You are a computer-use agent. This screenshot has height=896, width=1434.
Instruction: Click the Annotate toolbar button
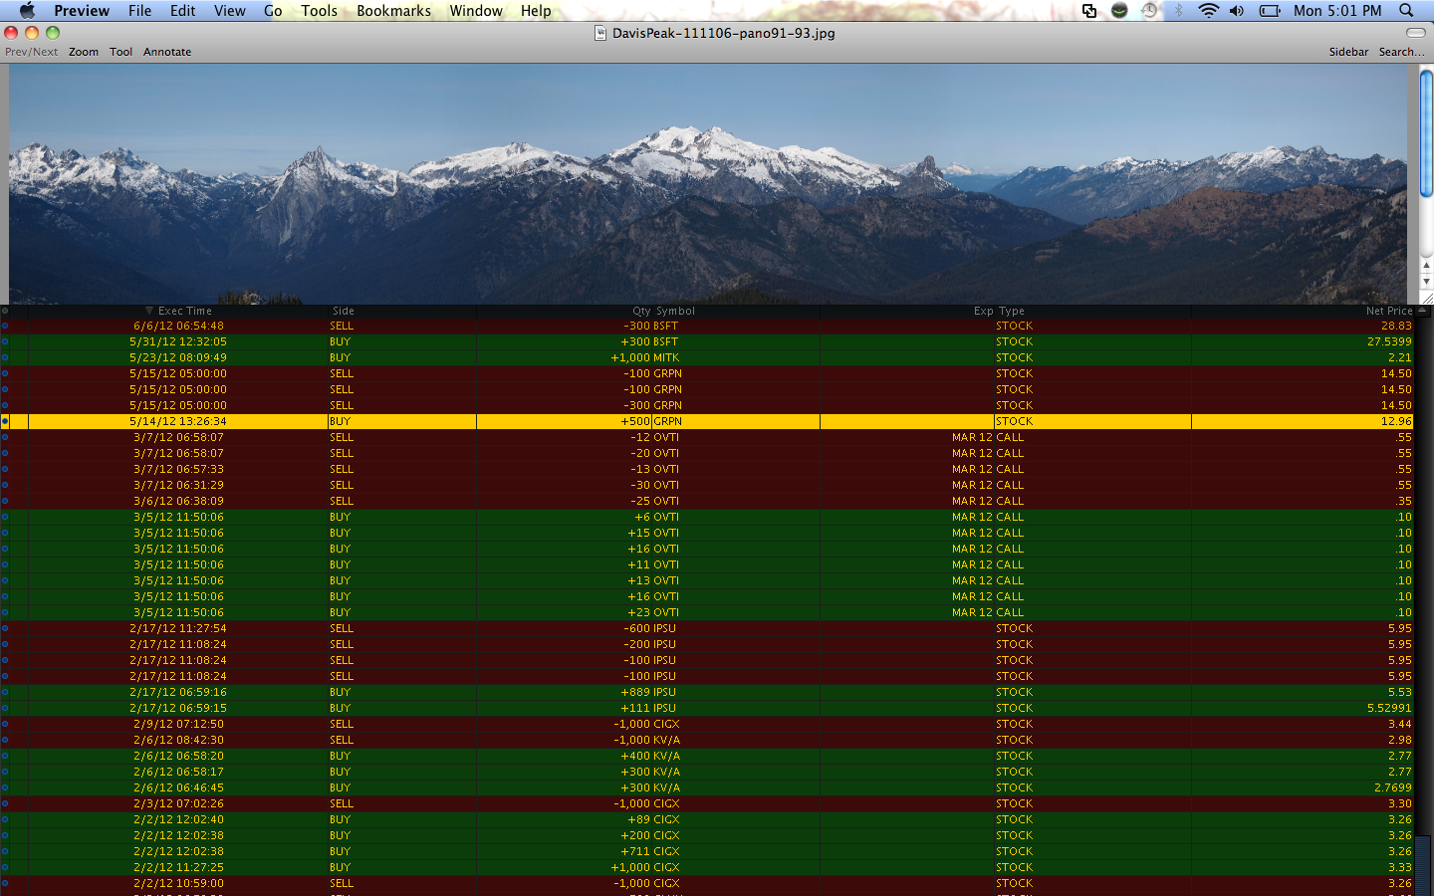167,52
